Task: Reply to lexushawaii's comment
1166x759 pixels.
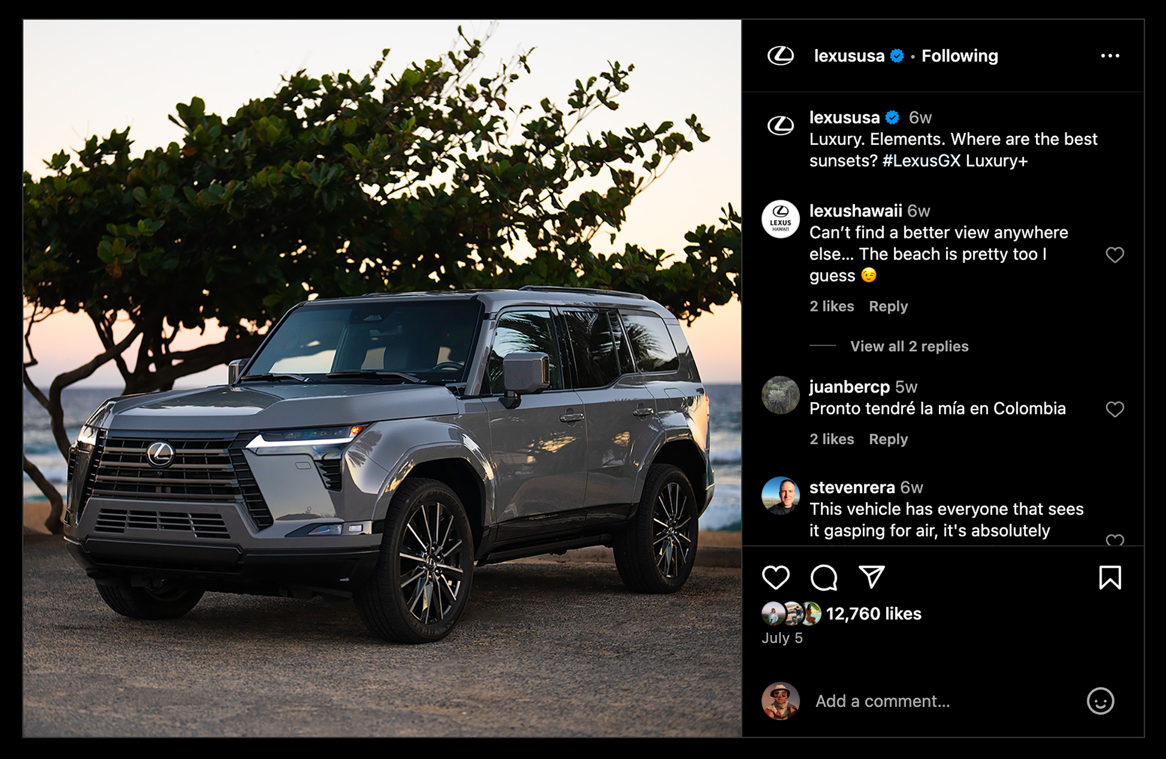Action: (x=888, y=306)
